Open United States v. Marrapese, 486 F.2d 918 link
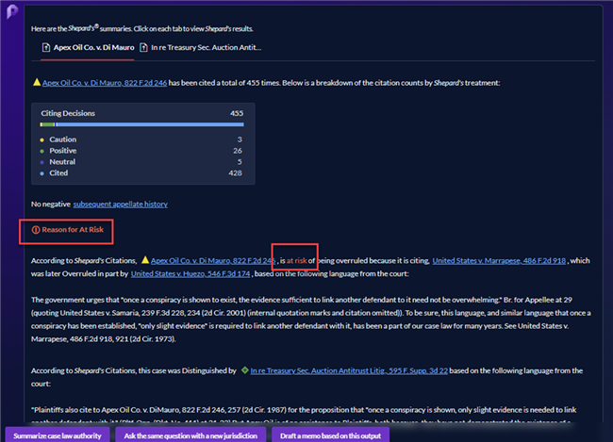The height and width of the screenshot is (442, 613). (x=499, y=261)
